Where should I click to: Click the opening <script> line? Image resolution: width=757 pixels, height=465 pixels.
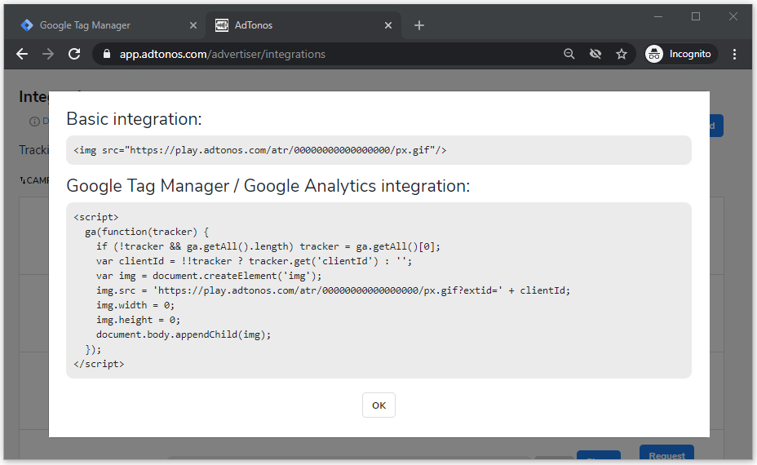click(x=96, y=217)
